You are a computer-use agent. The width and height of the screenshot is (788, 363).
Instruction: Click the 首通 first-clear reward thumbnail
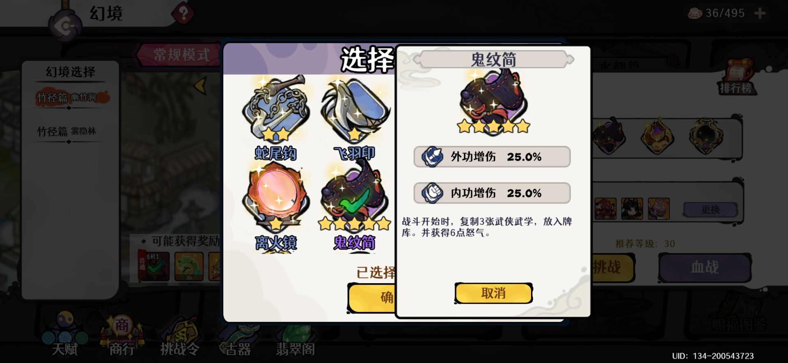click(x=154, y=266)
